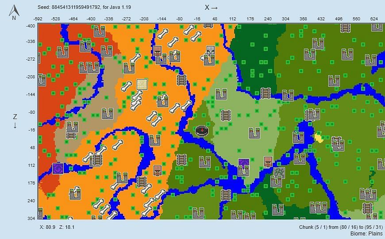Select the fossil bone icon left of the desert temple
This screenshot has height=239, width=385.
[x=127, y=86]
